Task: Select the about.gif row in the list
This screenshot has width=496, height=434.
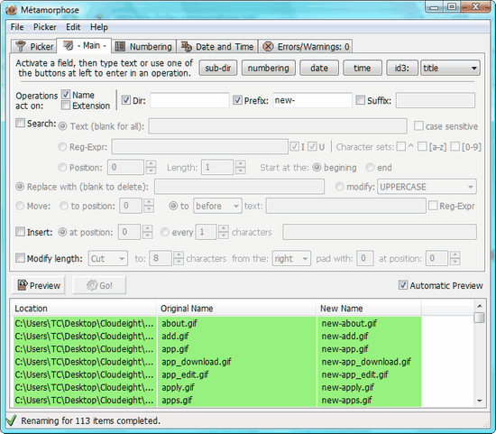Action: point(217,323)
